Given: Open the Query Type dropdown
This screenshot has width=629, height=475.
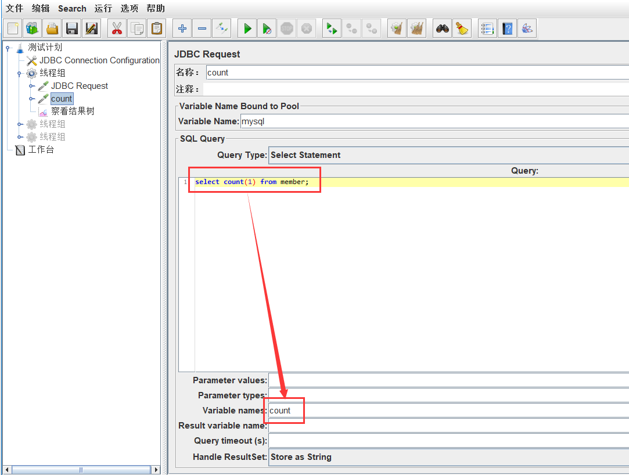Looking at the screenshot, I should (448, 155).
